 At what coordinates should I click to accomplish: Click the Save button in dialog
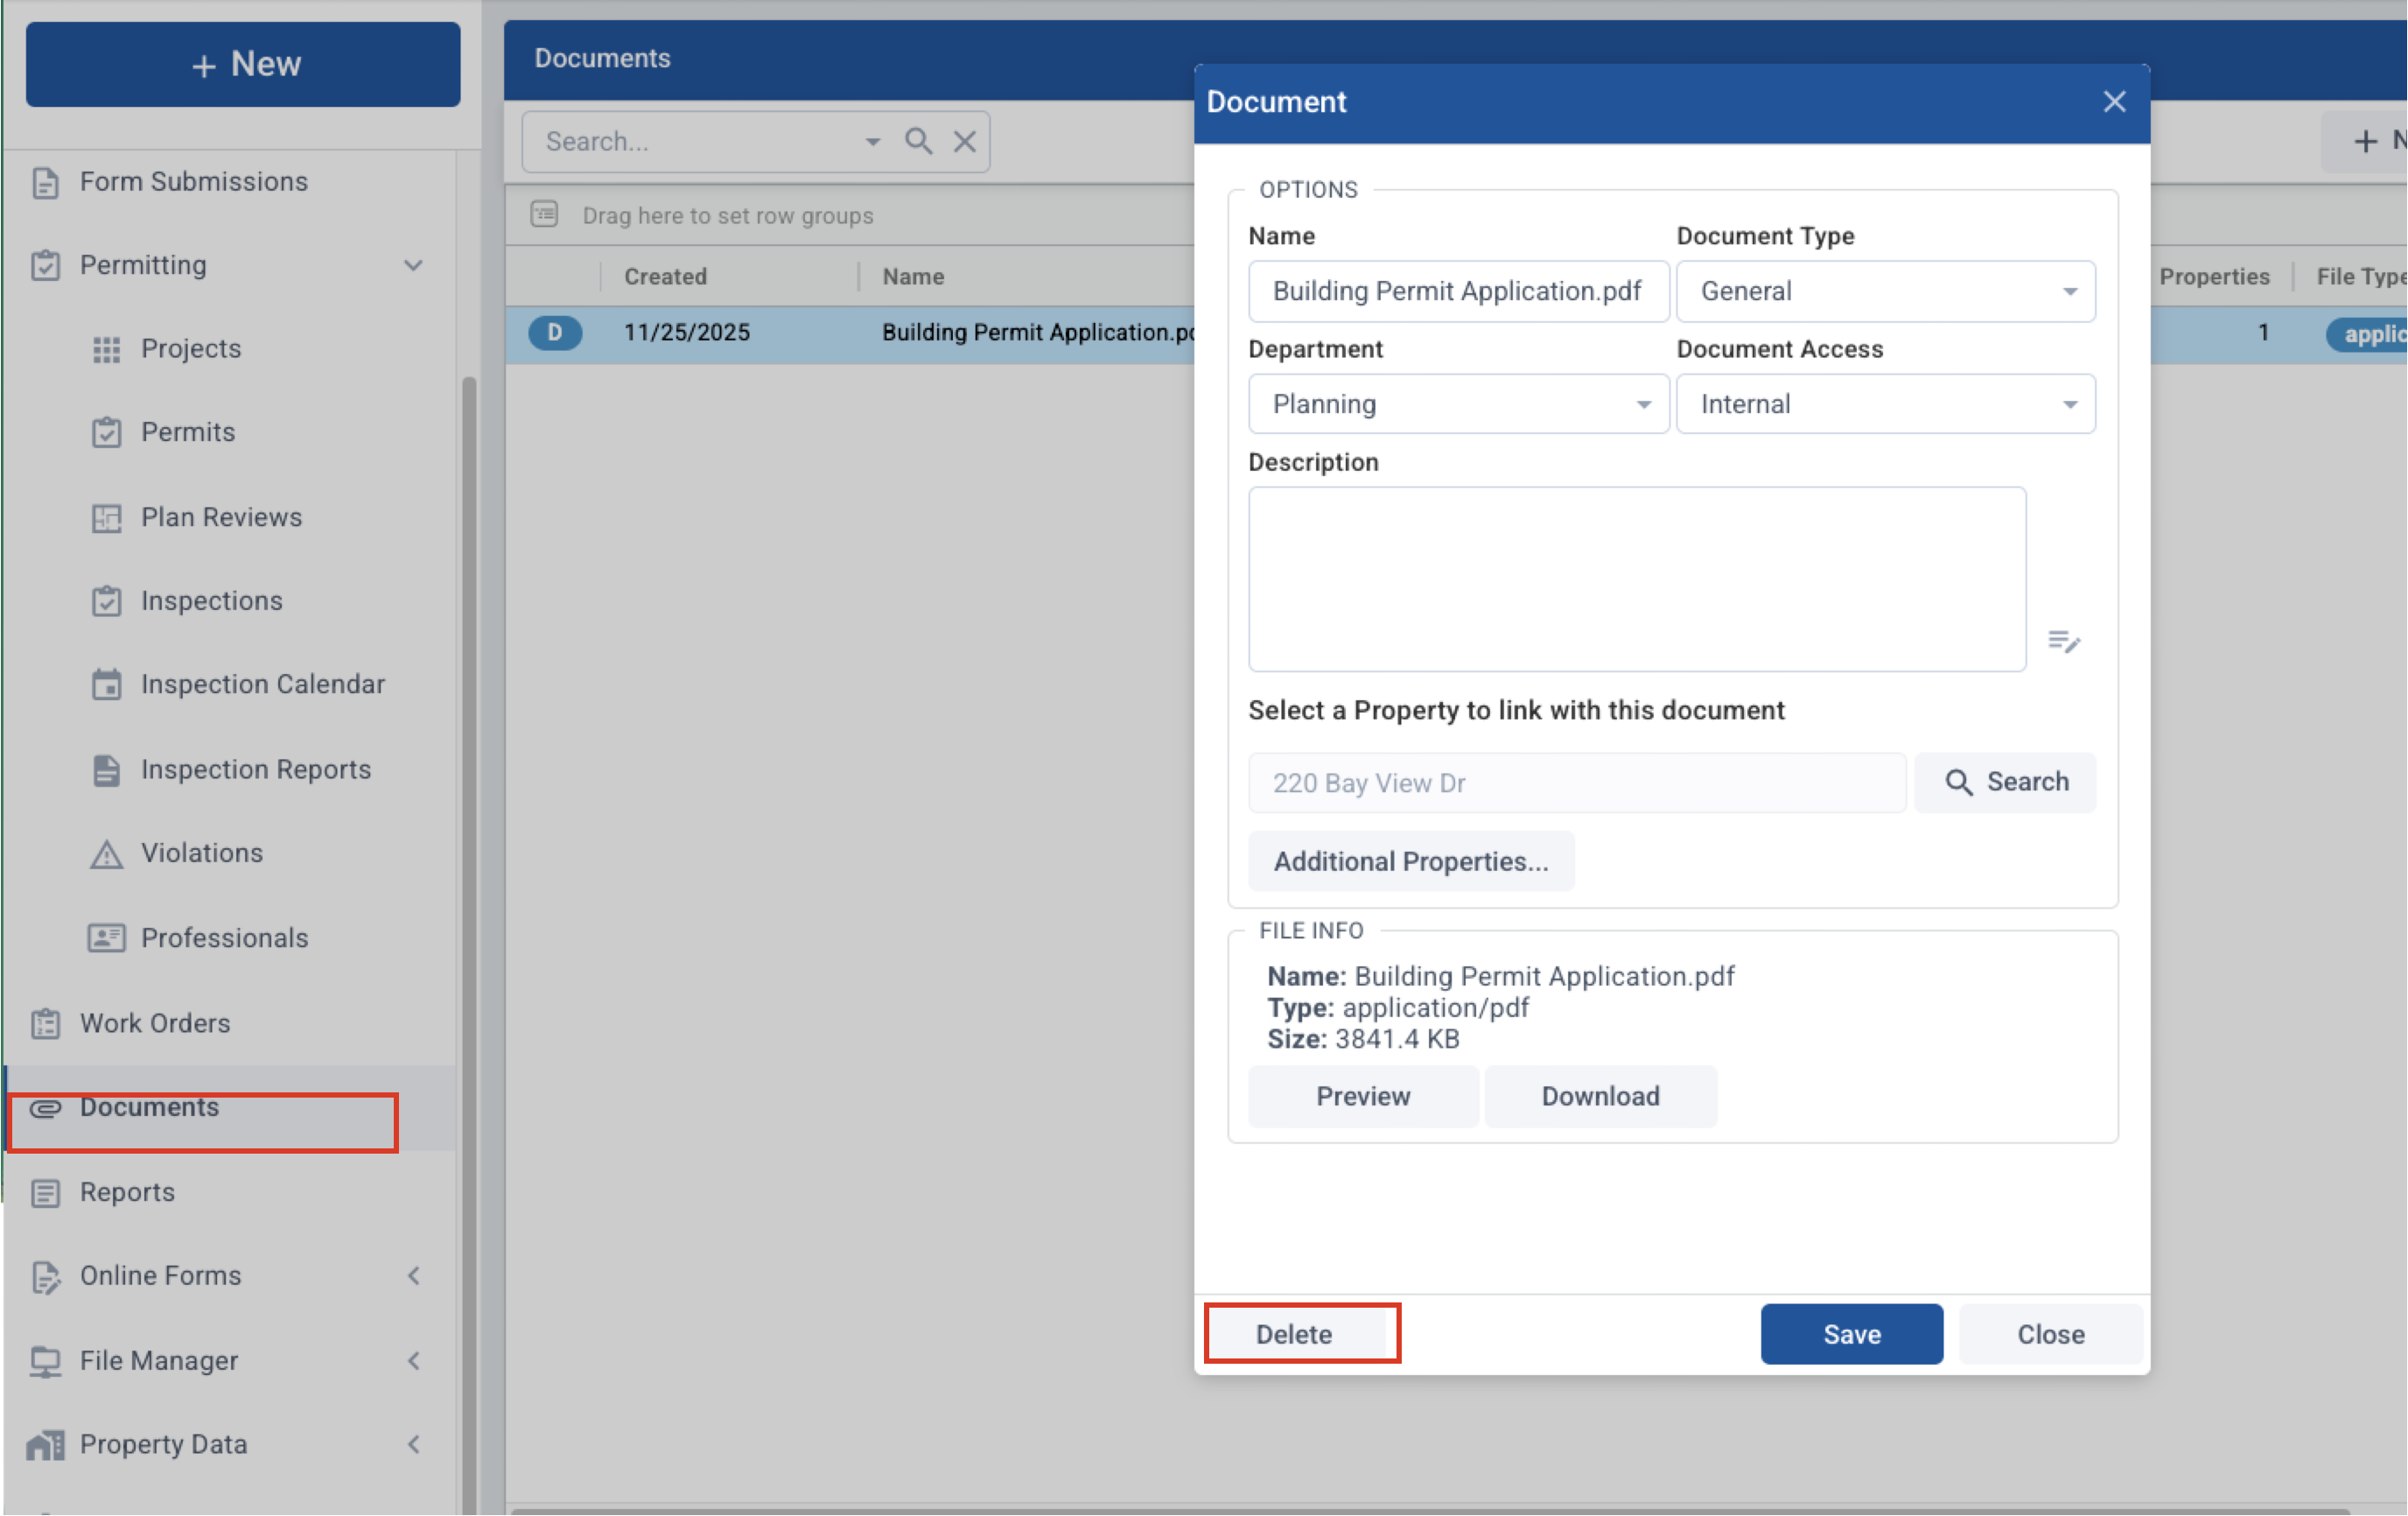pyautogui.click(x=1851, y=1334)
